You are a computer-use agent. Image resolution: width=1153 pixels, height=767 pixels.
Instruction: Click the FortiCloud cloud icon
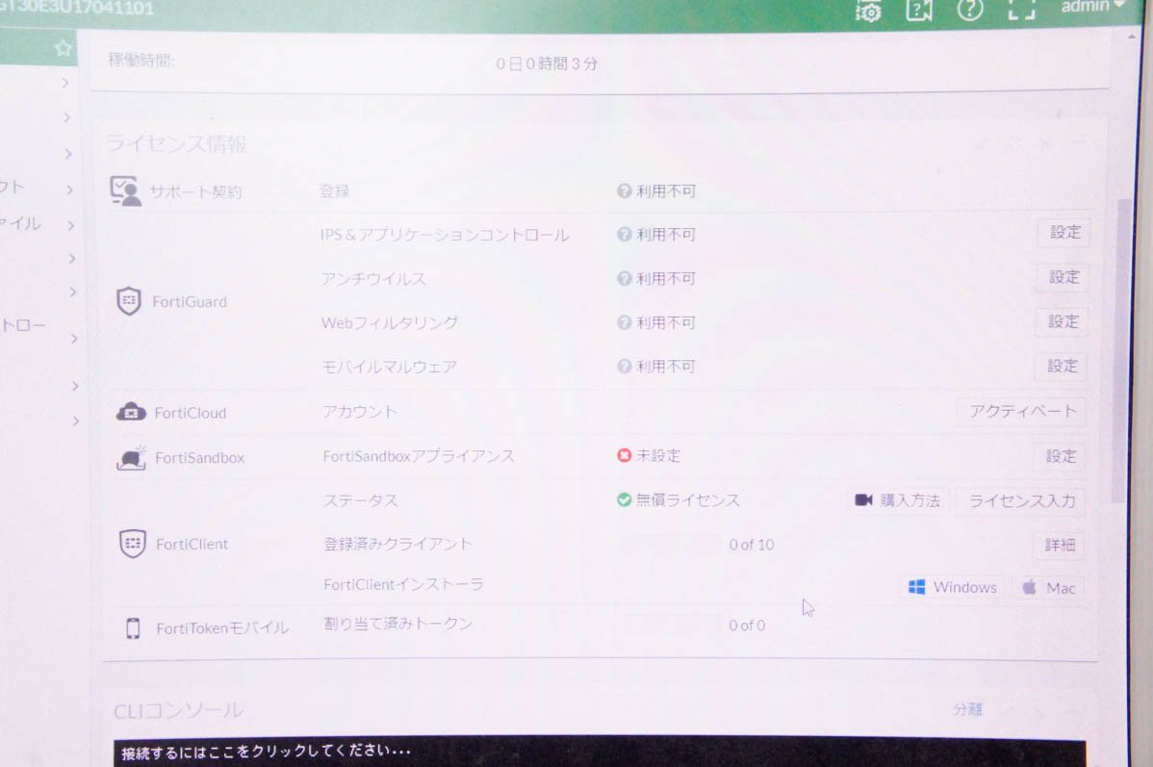[x=131, y=412]
